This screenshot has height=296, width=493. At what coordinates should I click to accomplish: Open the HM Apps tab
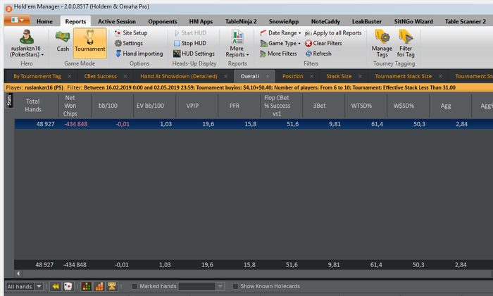pos(201,21)
